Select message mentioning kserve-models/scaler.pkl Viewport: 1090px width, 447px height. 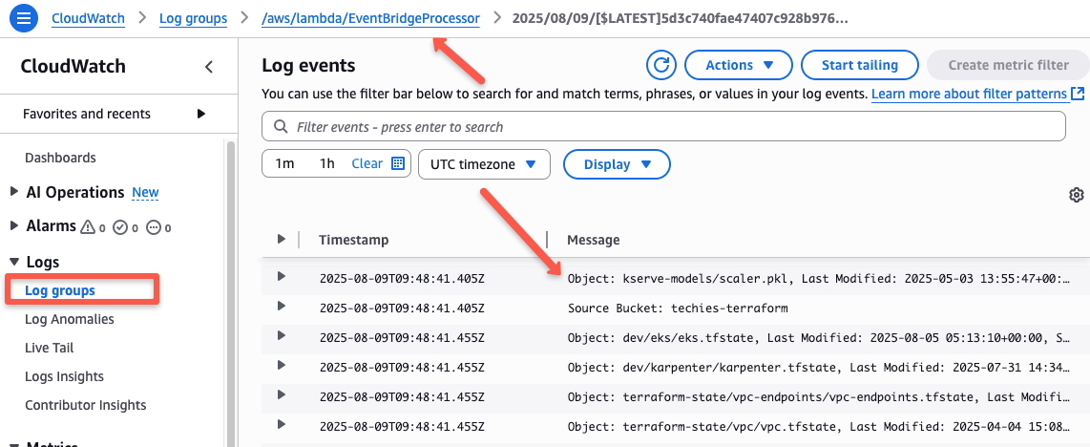tap(819, 279)
